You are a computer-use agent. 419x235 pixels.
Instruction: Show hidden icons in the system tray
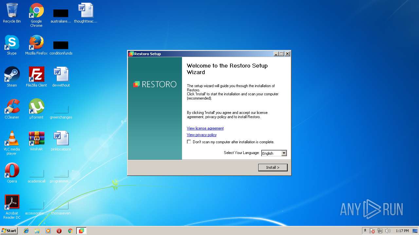365,231
